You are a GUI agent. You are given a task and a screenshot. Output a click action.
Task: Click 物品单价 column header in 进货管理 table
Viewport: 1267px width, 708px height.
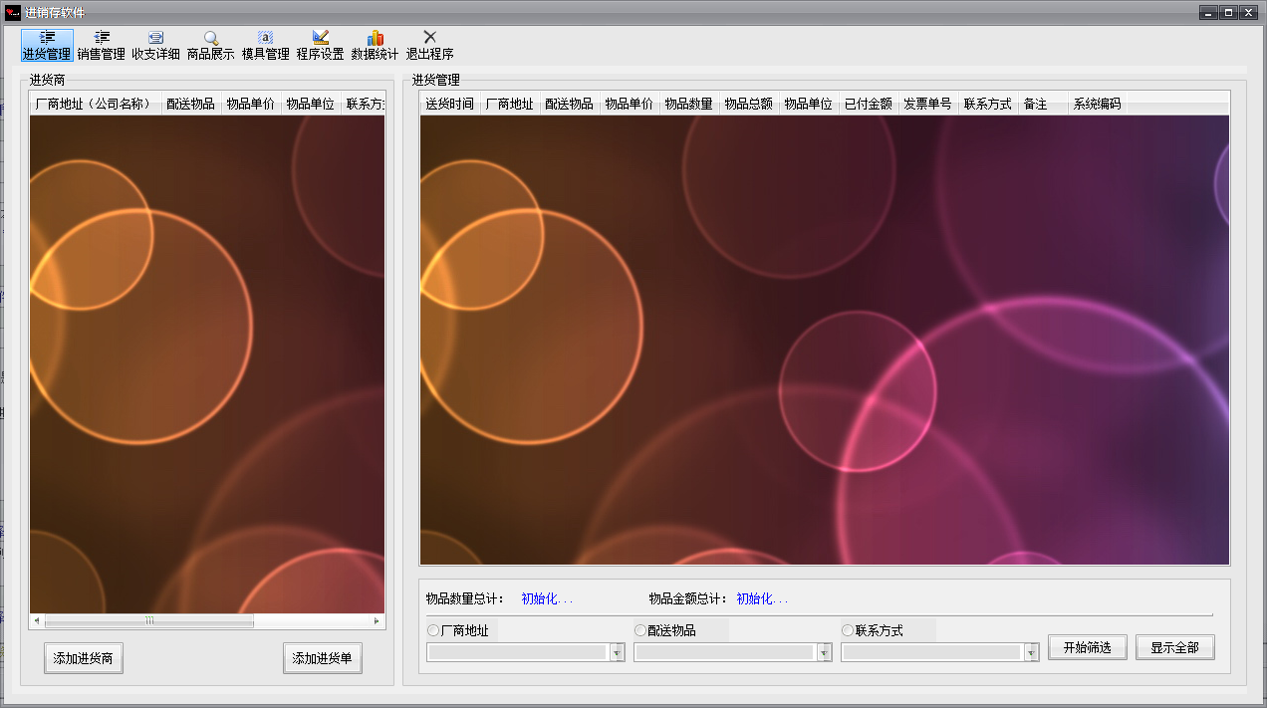point(630,104)
